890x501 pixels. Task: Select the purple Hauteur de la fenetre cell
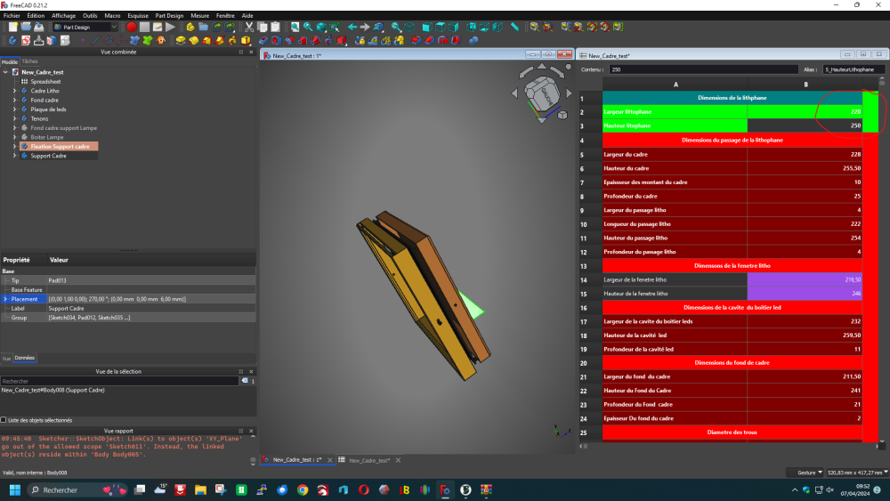click(x=805, y=294)
